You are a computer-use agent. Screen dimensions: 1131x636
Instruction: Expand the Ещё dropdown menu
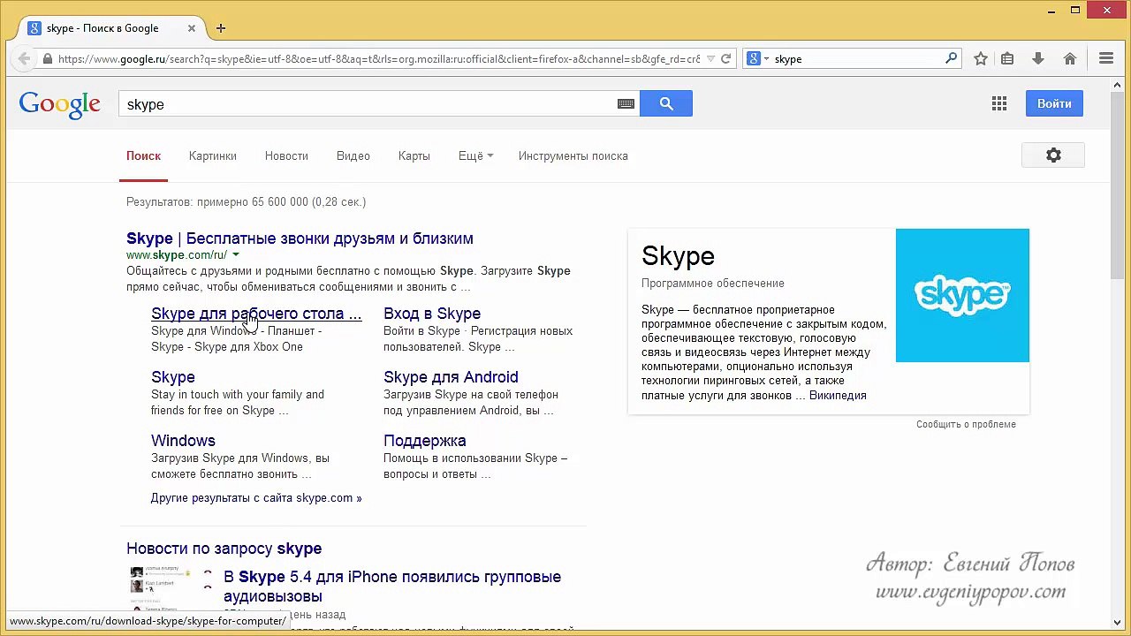pos(475,156)
